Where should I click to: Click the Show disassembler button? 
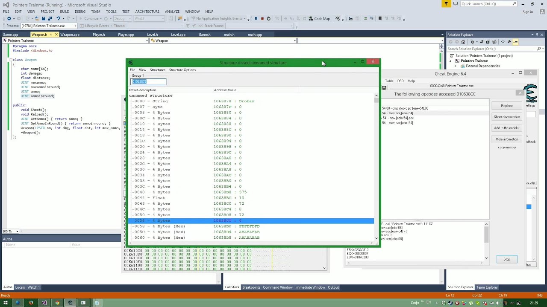click(x=507, y=117)
